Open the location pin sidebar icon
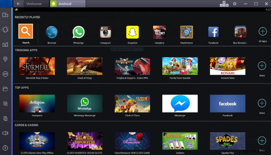The image size is (271, 155). (5, 59)
